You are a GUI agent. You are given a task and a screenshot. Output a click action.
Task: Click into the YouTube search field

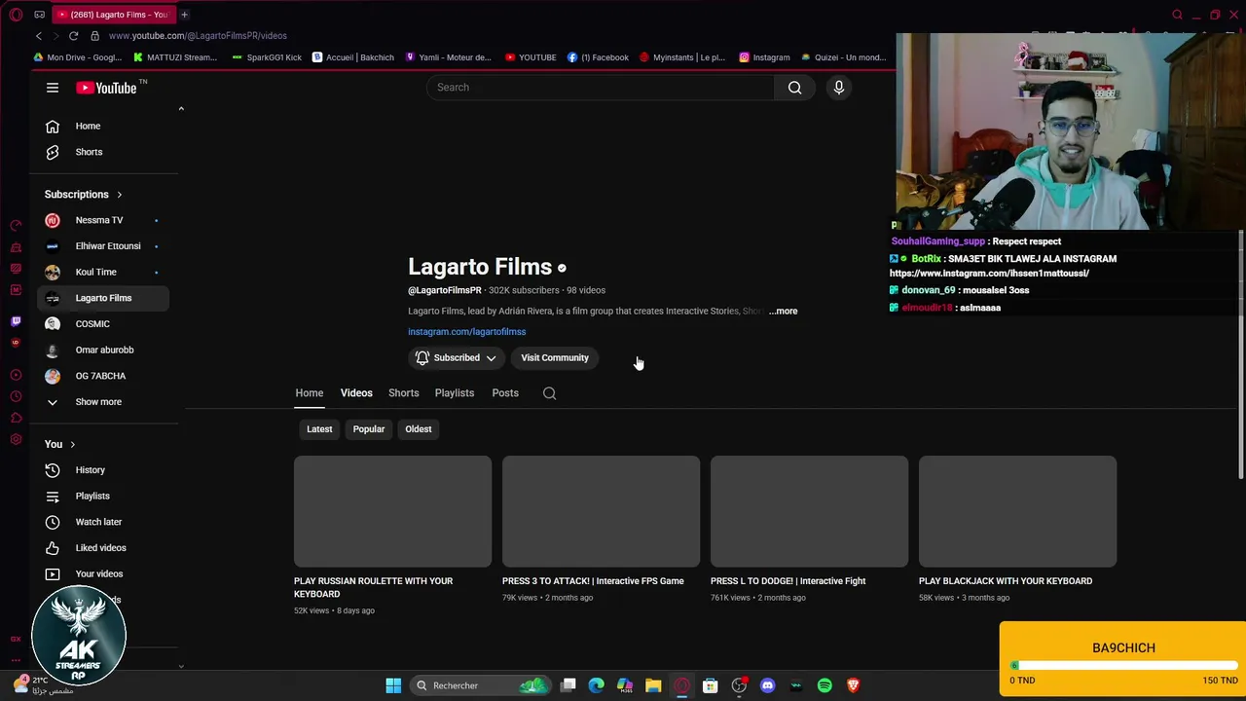coord(601,88)
